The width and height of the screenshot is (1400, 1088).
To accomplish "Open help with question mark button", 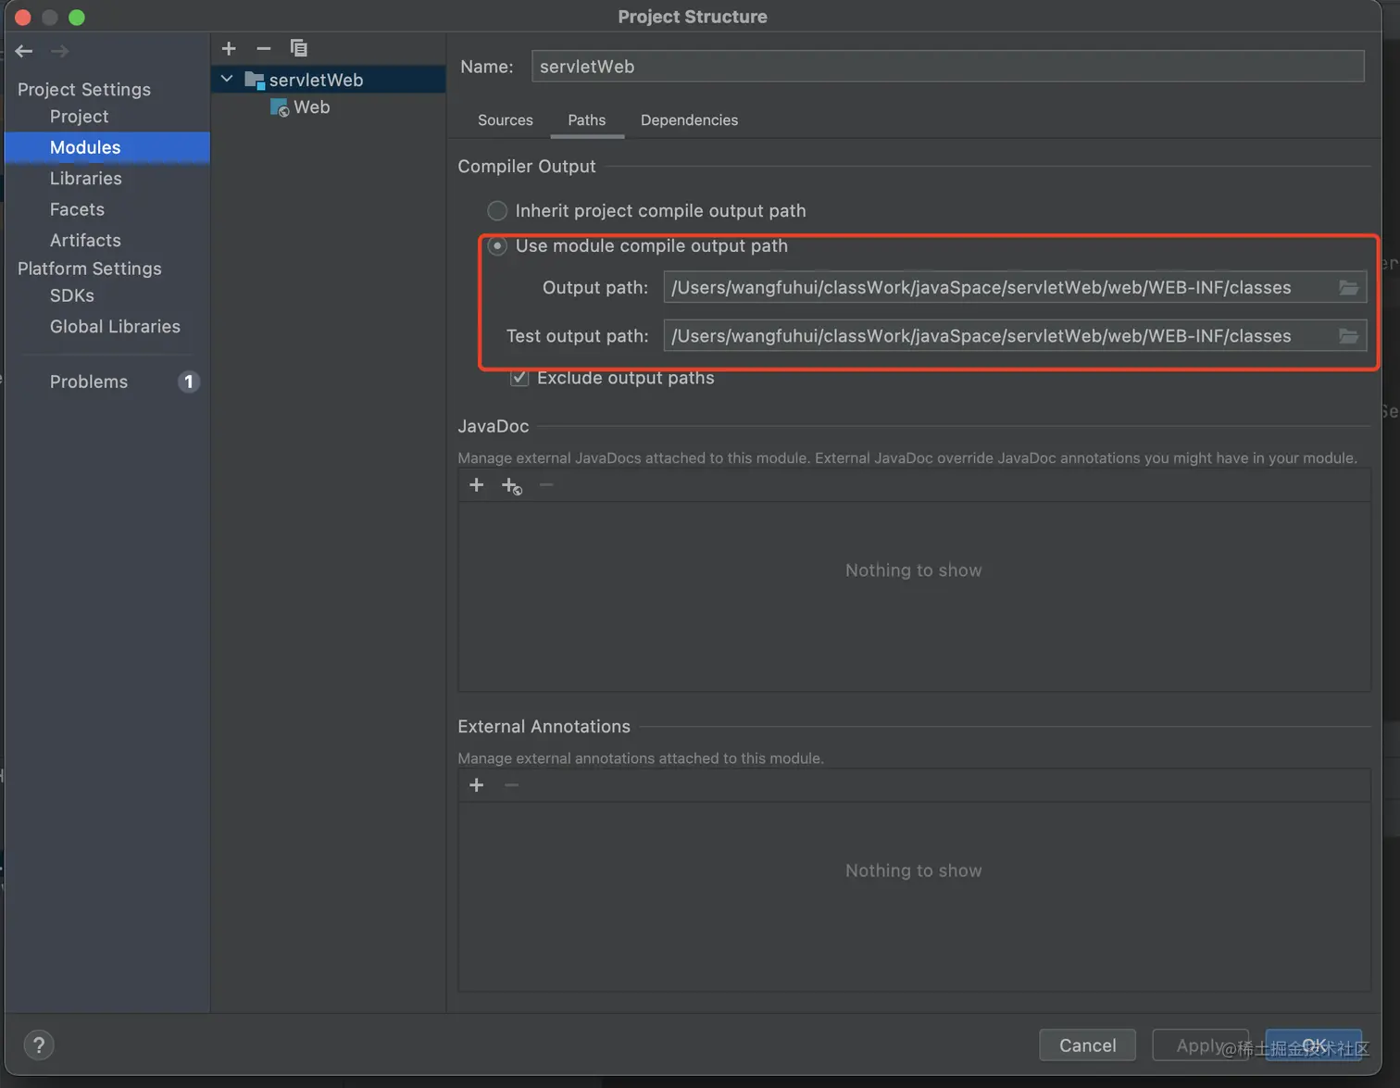I will pos(39,1045).
